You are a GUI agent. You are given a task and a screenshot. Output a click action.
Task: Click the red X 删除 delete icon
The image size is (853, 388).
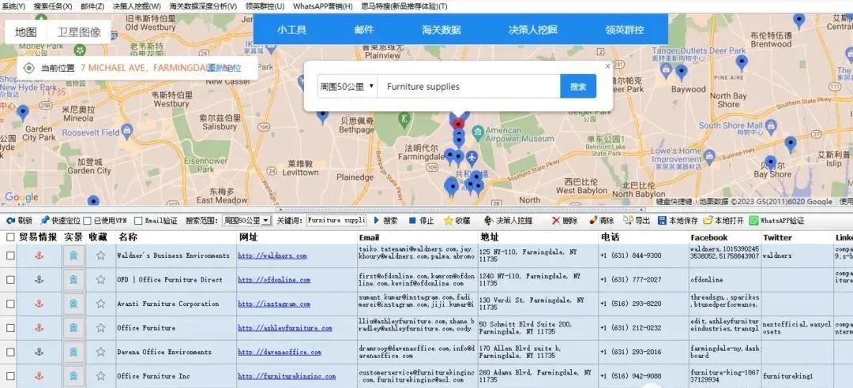point(555,221)
